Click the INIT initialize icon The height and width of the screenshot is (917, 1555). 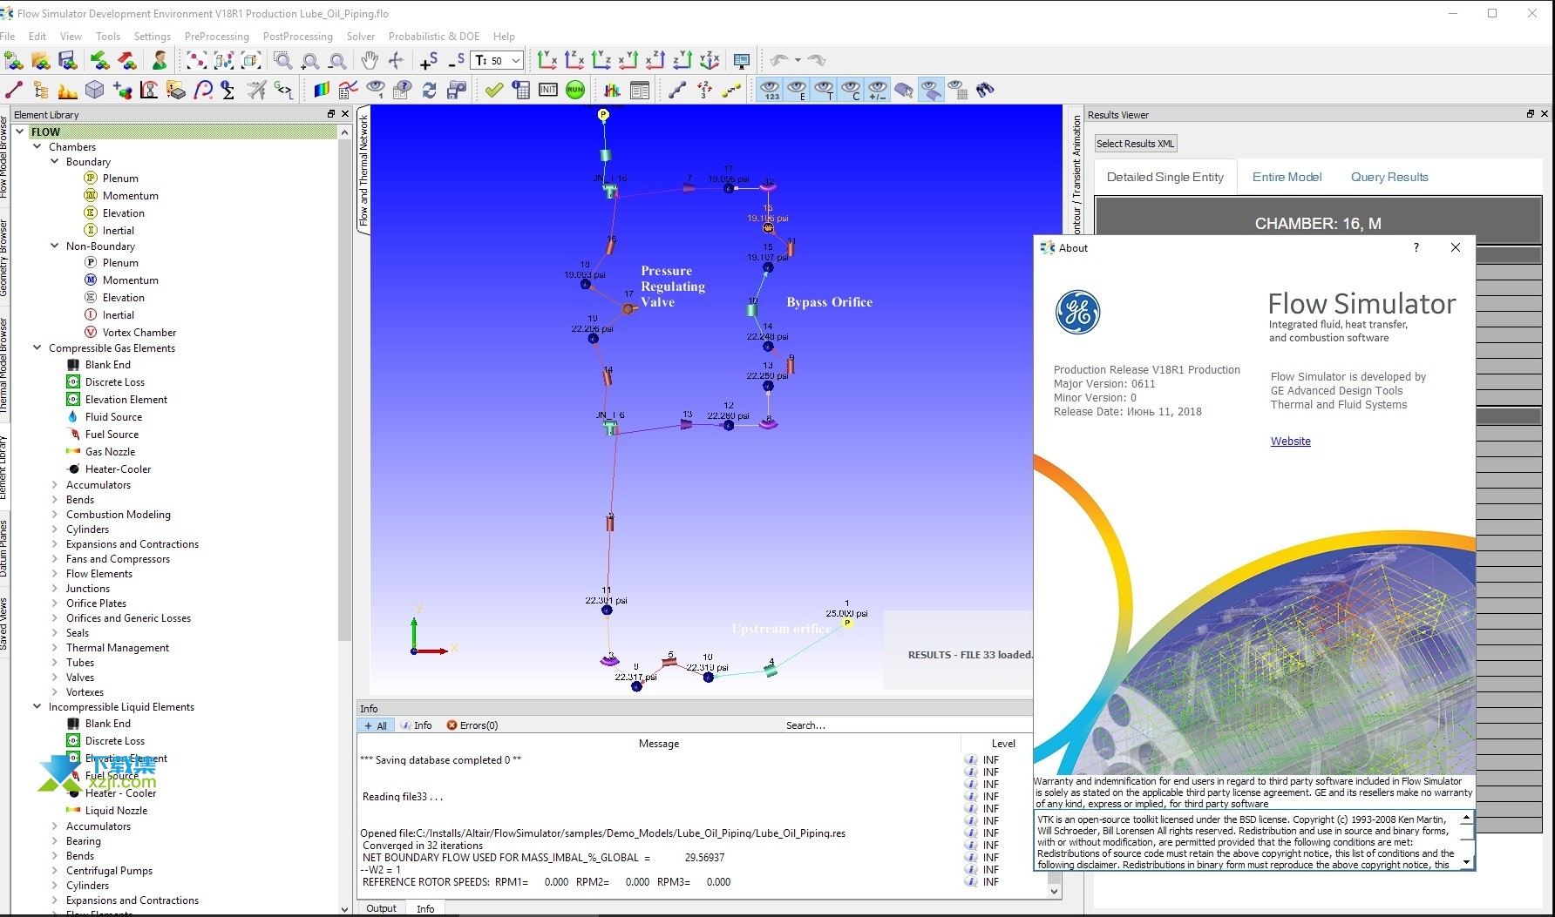pos(548,90)
